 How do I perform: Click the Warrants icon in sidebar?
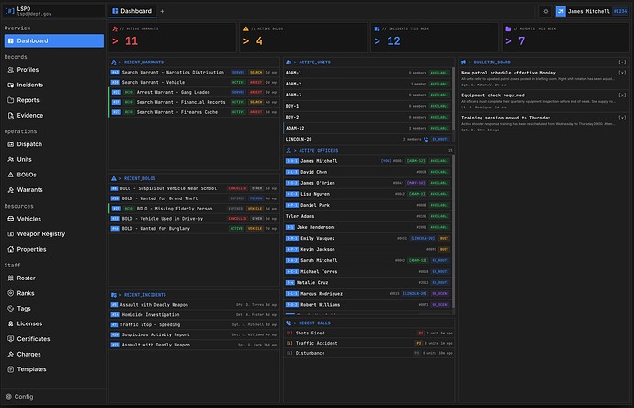tap(10, 189)
